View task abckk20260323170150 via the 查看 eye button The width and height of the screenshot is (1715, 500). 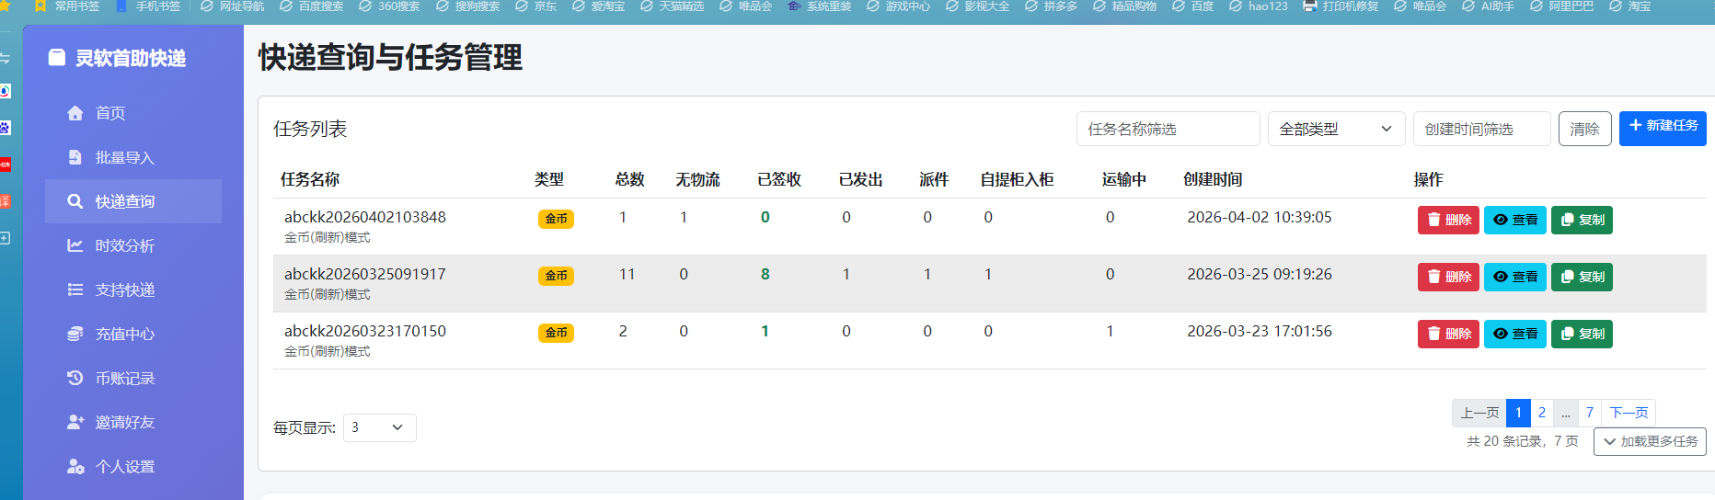[1514, 334]
